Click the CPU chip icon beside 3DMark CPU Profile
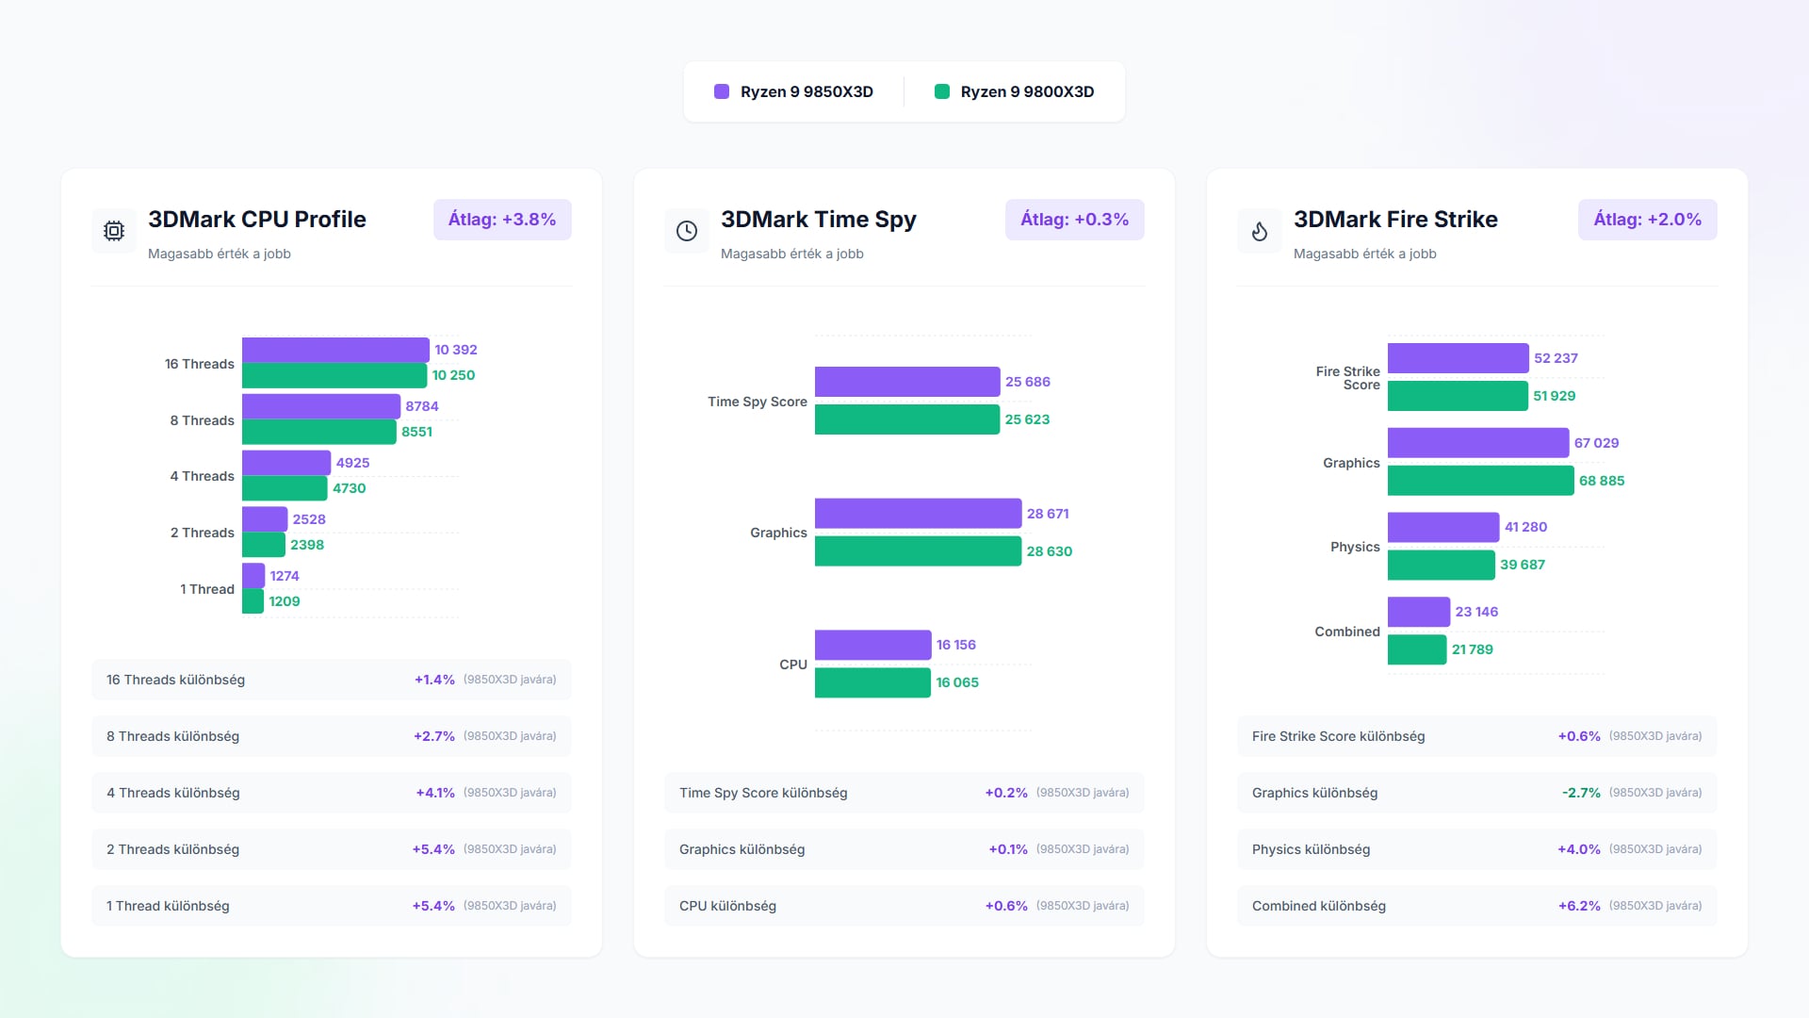 (114, 231)
